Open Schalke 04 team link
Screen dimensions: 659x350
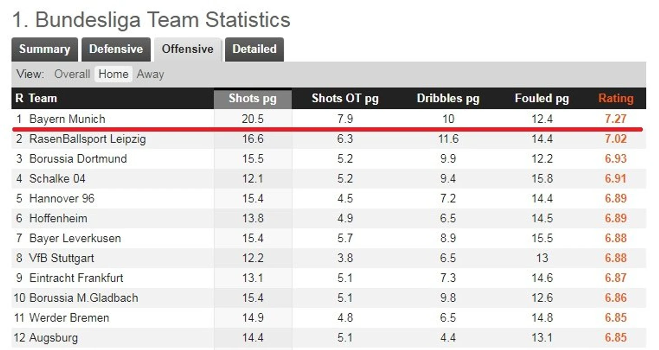pos(57,179)
